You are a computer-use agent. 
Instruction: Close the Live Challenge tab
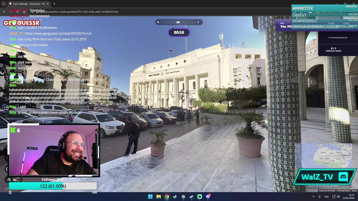[x=48, y=4]
